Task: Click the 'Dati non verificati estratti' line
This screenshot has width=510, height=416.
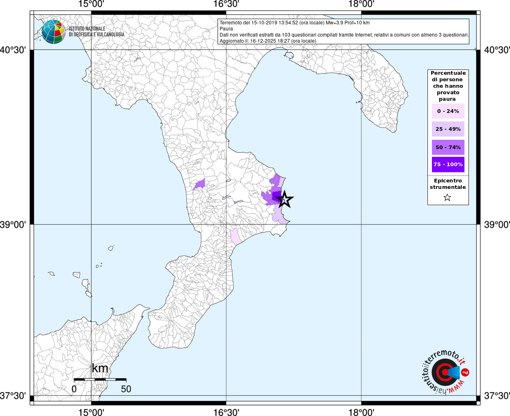Action: 344,35
